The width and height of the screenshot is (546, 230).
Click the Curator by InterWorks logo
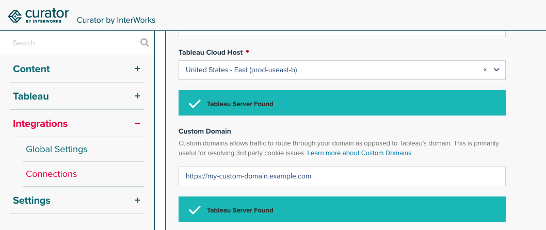(39, 15)
